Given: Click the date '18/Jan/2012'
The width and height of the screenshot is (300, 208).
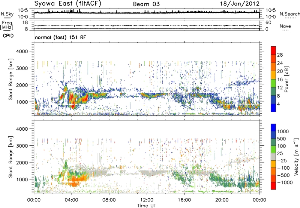Looking at the screenshot, I should tap(240, 4).
